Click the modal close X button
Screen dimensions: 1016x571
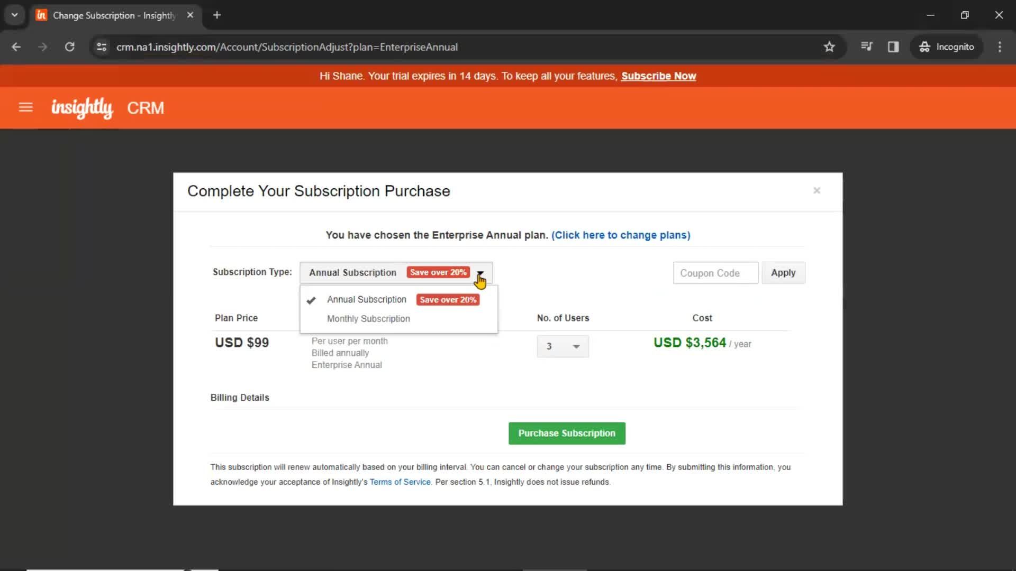pos(817,190)
